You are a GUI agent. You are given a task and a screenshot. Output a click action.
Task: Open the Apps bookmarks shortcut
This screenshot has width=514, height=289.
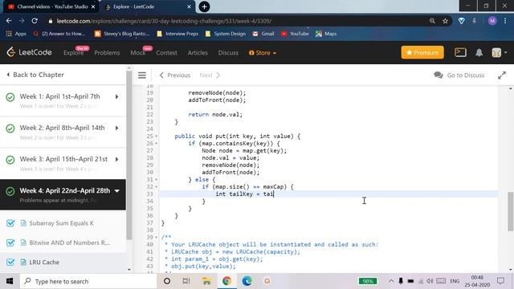tap(16, 34)
